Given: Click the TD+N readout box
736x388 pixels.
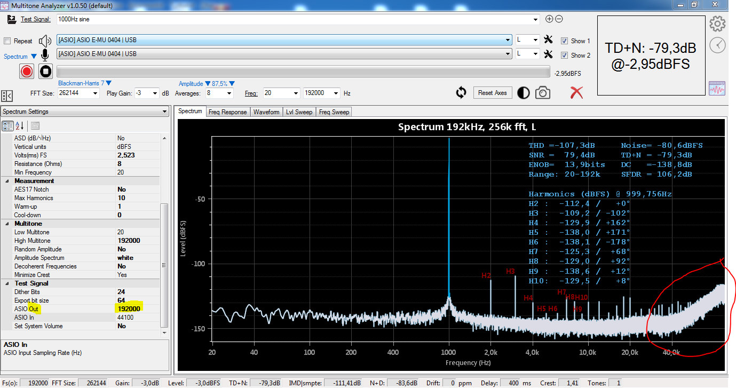Looking at the screenshot, I should click(x=650, y=56).
